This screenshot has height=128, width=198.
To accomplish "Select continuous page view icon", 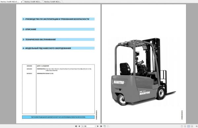I will coord(185,126).
